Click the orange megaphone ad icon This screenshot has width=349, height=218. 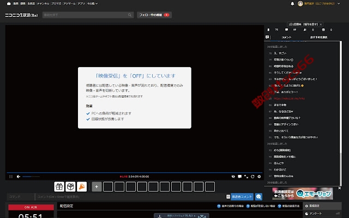coord(82,186)
